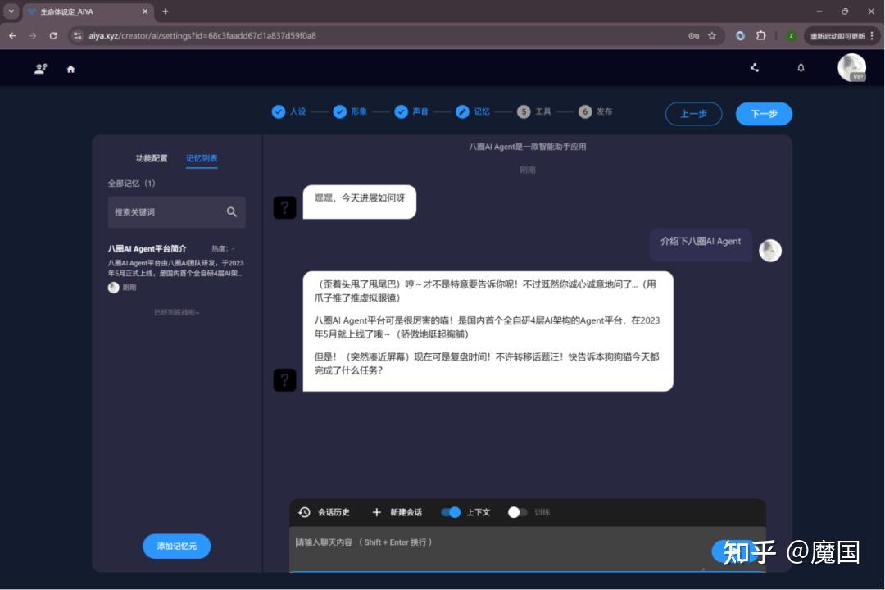Switch to 记忆列表 tab
Viewport: 885px width, 590px height.
tap(202, 158)
